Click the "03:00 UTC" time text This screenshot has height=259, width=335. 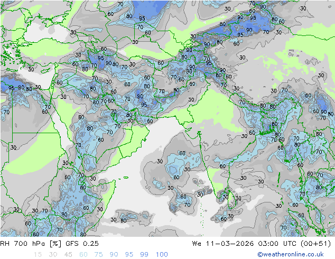pyautogui.click(x=277, y=244)
